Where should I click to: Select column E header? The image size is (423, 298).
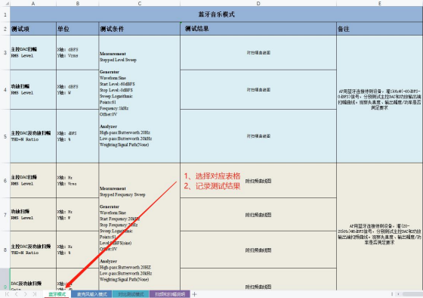point(379,3)
